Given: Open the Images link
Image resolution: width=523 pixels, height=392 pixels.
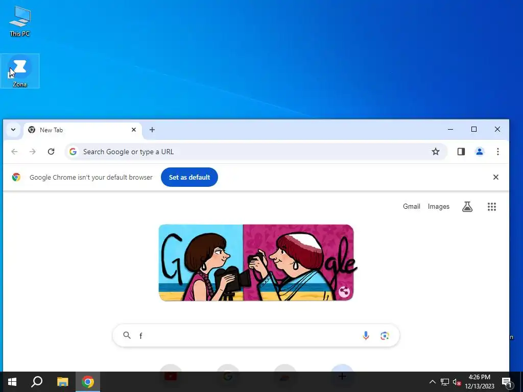Looking at the screenshot, I should (439, 207).
